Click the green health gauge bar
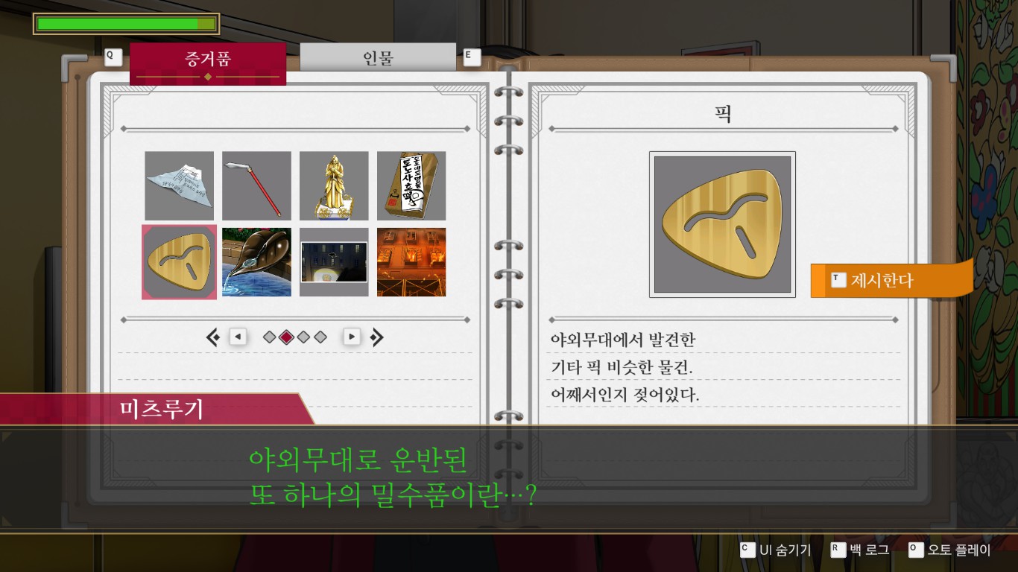Image resolution: width=1018 pixels, height=572 pixels. (x=126, y=24)
